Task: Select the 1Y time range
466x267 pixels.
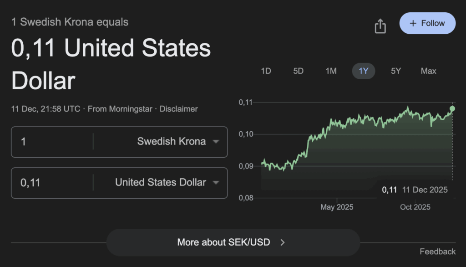Action: pyautogui.click(x=363, y=71)
